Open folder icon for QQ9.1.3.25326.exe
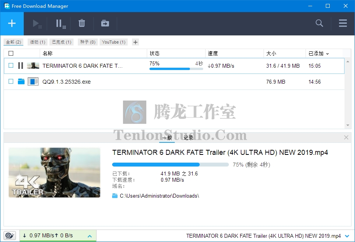This screenshot has width=355, height=242. [21, 81]
